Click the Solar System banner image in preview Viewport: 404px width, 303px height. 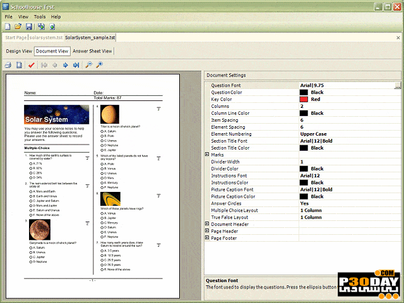click(x=56, y=114)
